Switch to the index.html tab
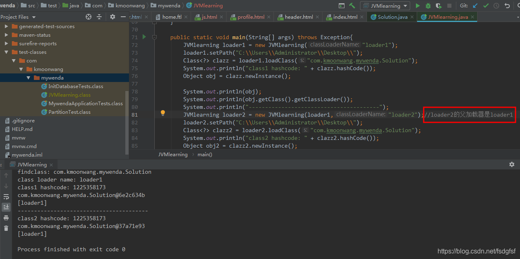The image size is (520, 259). point(345,17)
